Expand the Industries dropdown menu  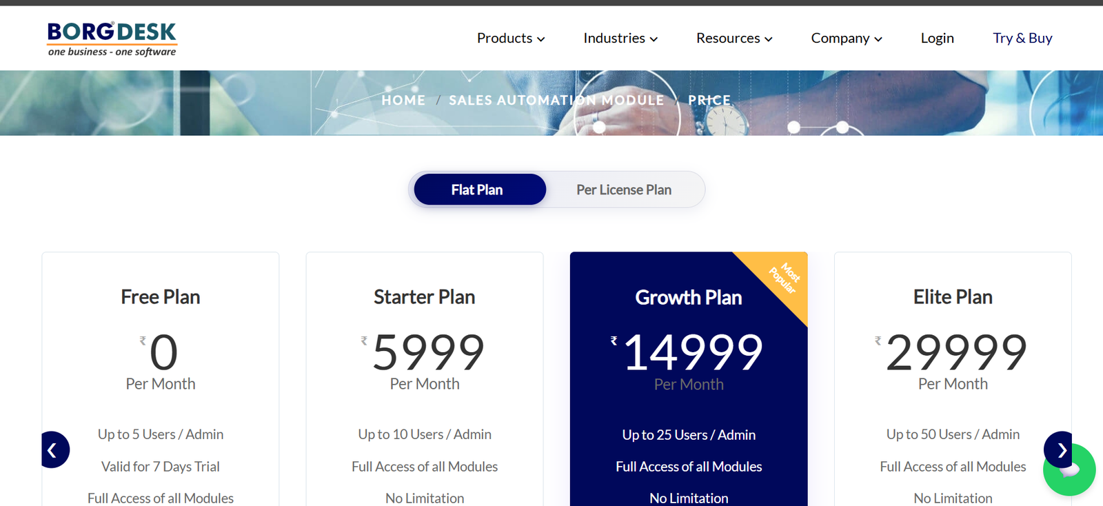(620, 38)
